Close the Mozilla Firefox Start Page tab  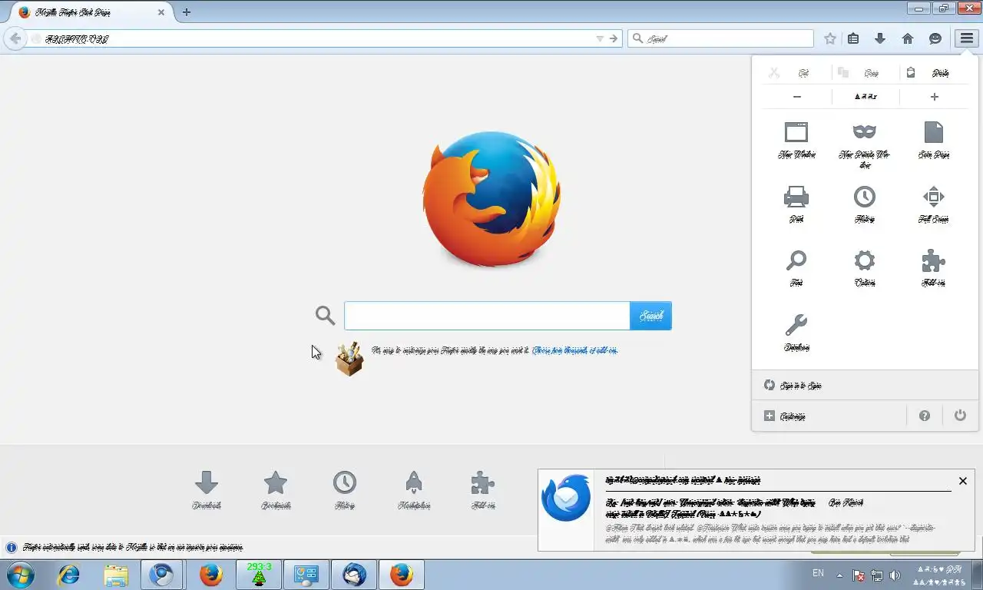[161, 12]
